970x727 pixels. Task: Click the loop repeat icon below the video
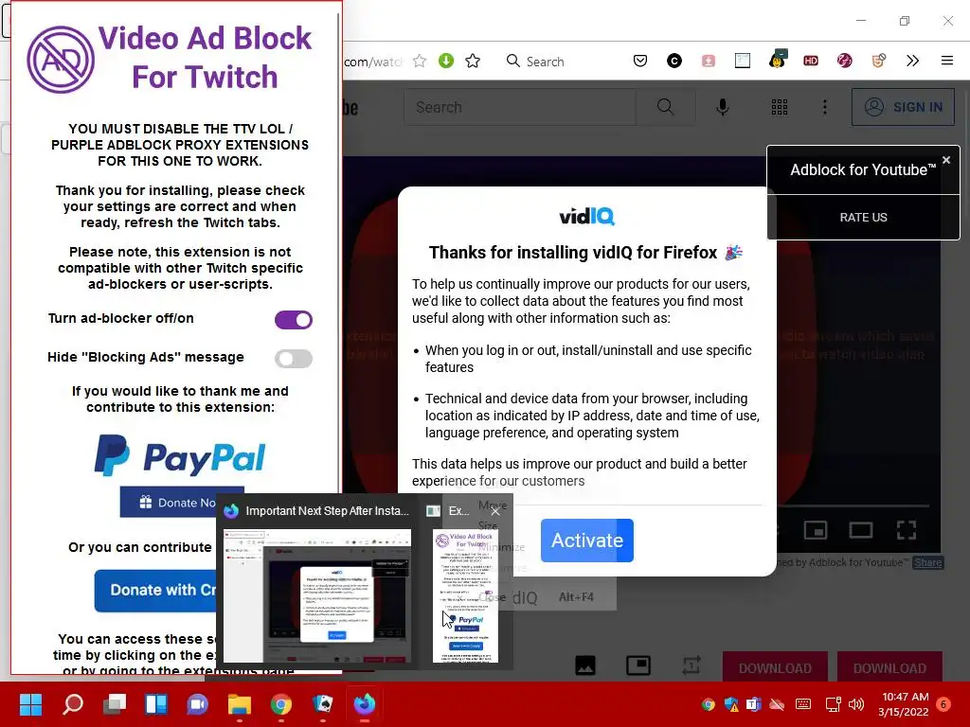(x=691, y=665)
